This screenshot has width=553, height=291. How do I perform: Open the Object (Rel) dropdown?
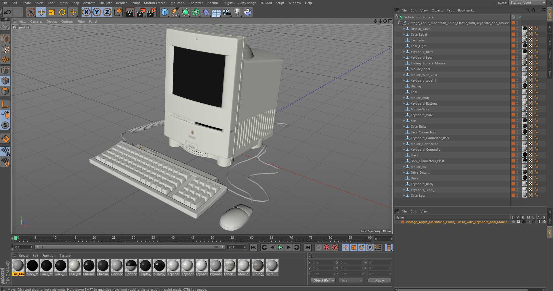[x=323, y=280]
